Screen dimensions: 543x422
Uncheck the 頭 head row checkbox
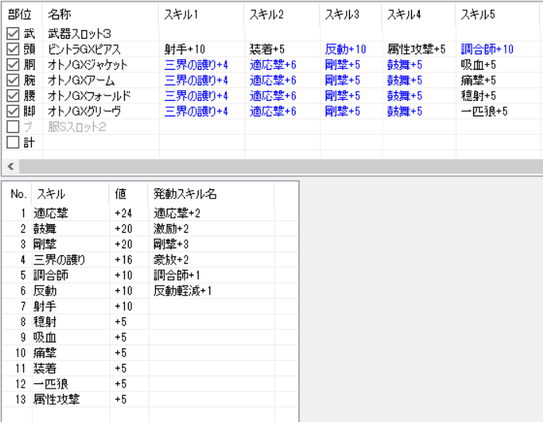coord(13,49)
